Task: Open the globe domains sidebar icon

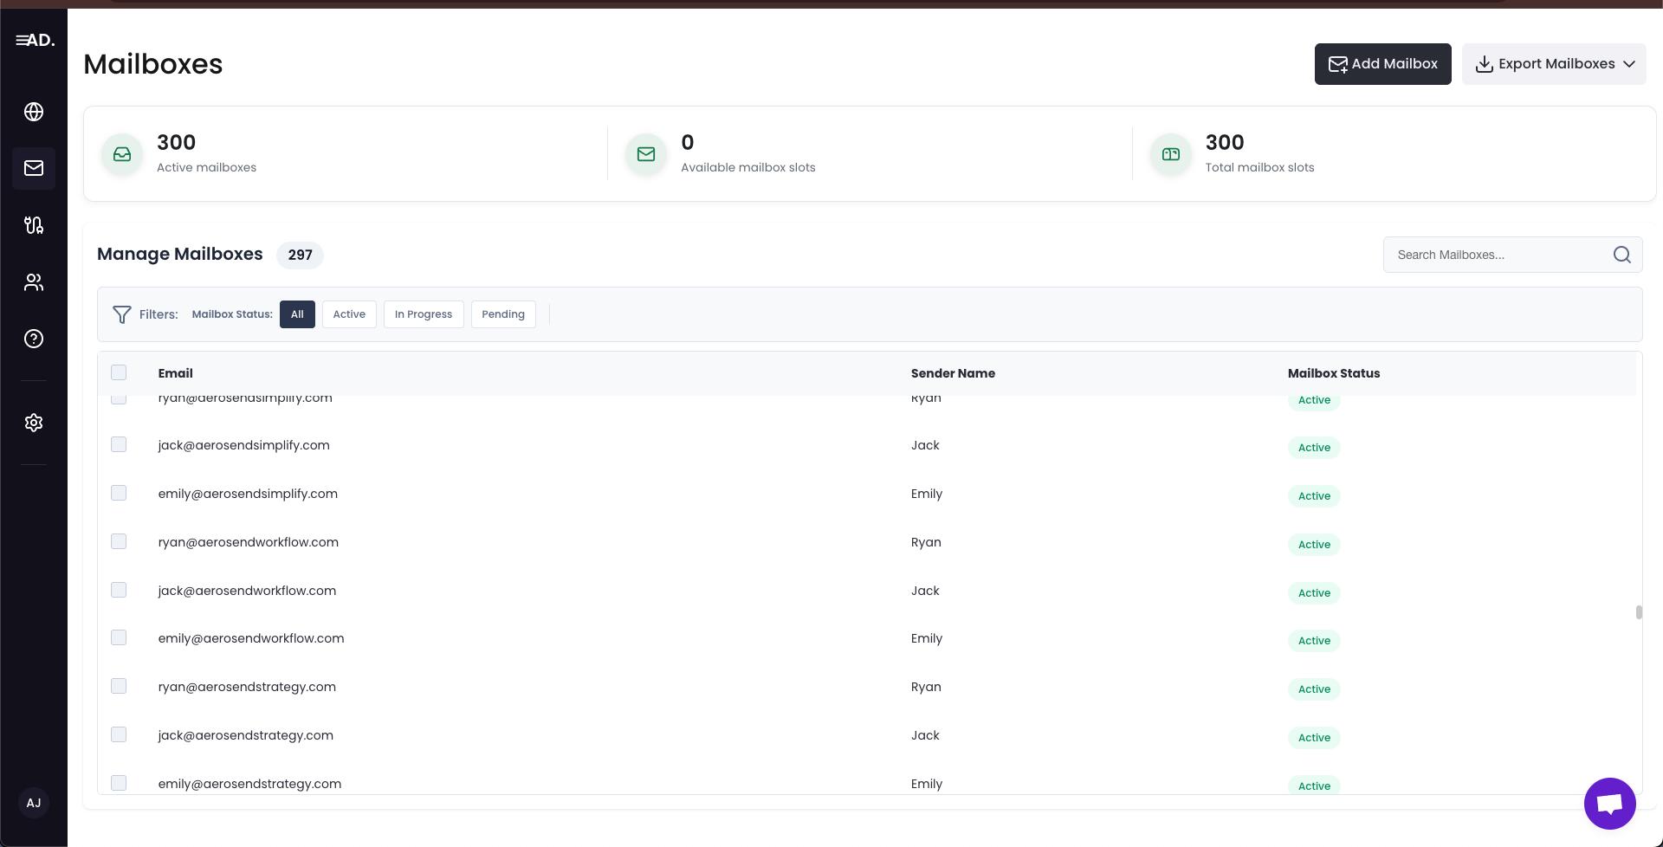Action: click(x=34, y=112)
